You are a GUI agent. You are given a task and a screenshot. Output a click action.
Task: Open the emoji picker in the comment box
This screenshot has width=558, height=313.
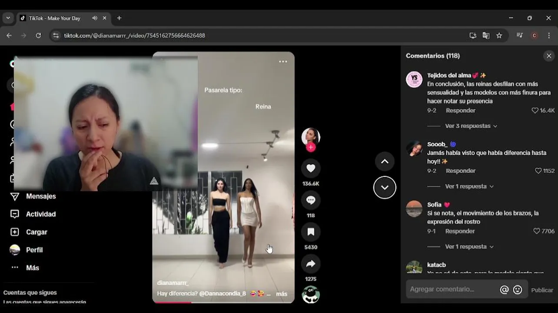518,290
